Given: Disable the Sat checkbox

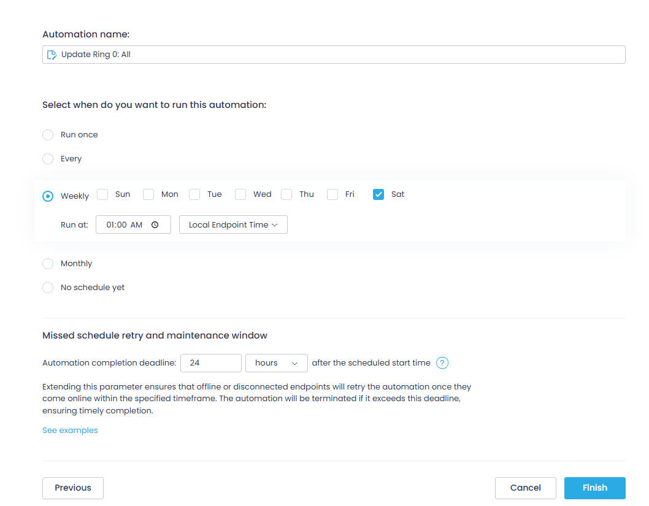Looking at the screenshot, I should click(x=378, y=194).
